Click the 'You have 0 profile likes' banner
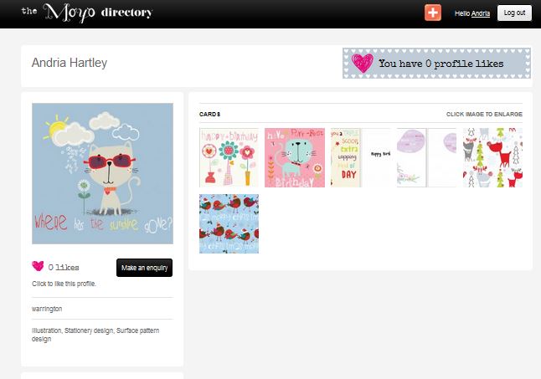541x379 pixels. click(436, 63)
